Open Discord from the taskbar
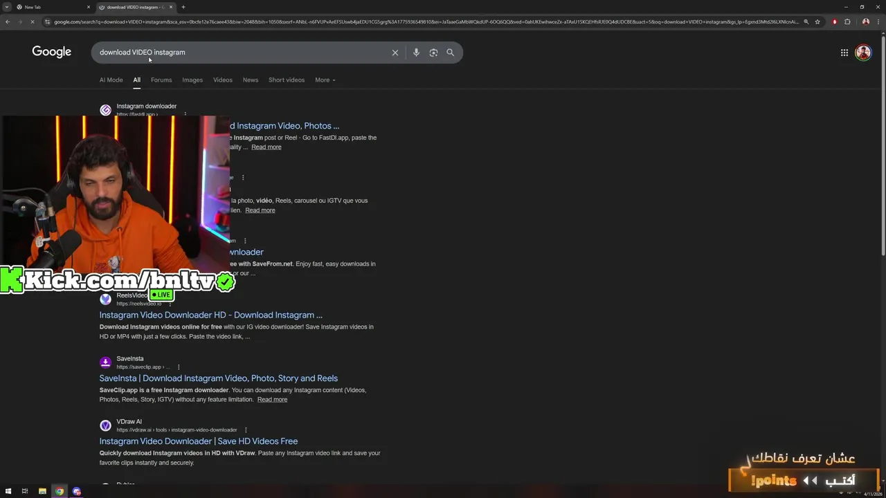 click(77, 492)
